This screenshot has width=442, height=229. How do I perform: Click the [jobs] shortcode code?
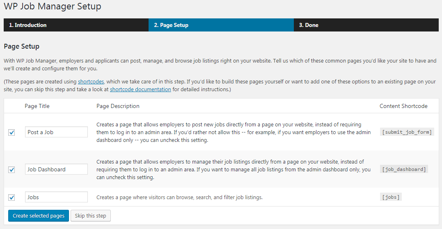pos(391,197)
